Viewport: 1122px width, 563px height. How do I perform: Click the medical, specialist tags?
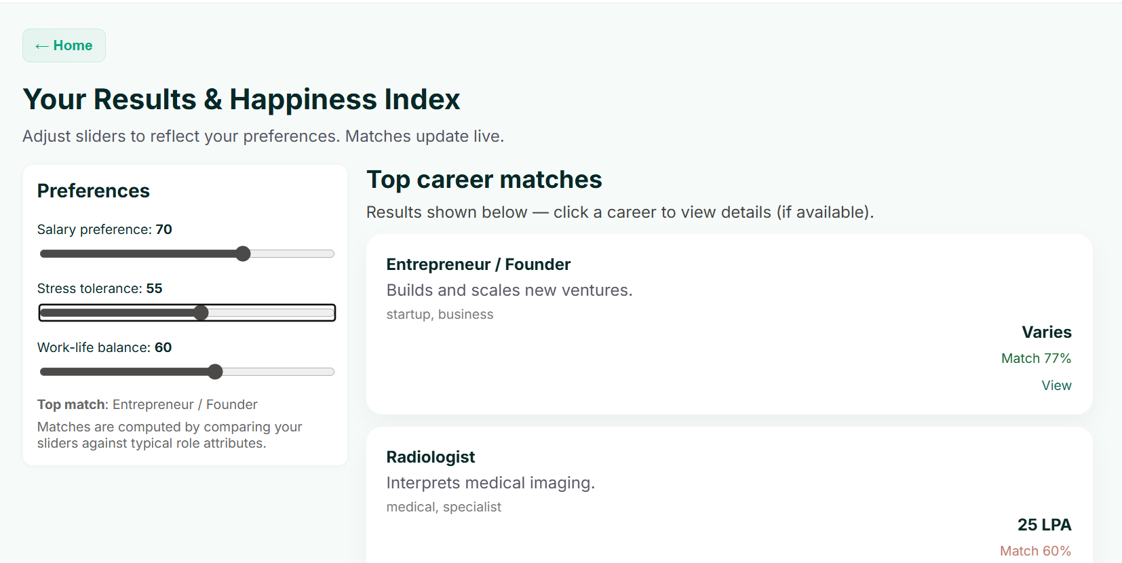tap(444, 507)
